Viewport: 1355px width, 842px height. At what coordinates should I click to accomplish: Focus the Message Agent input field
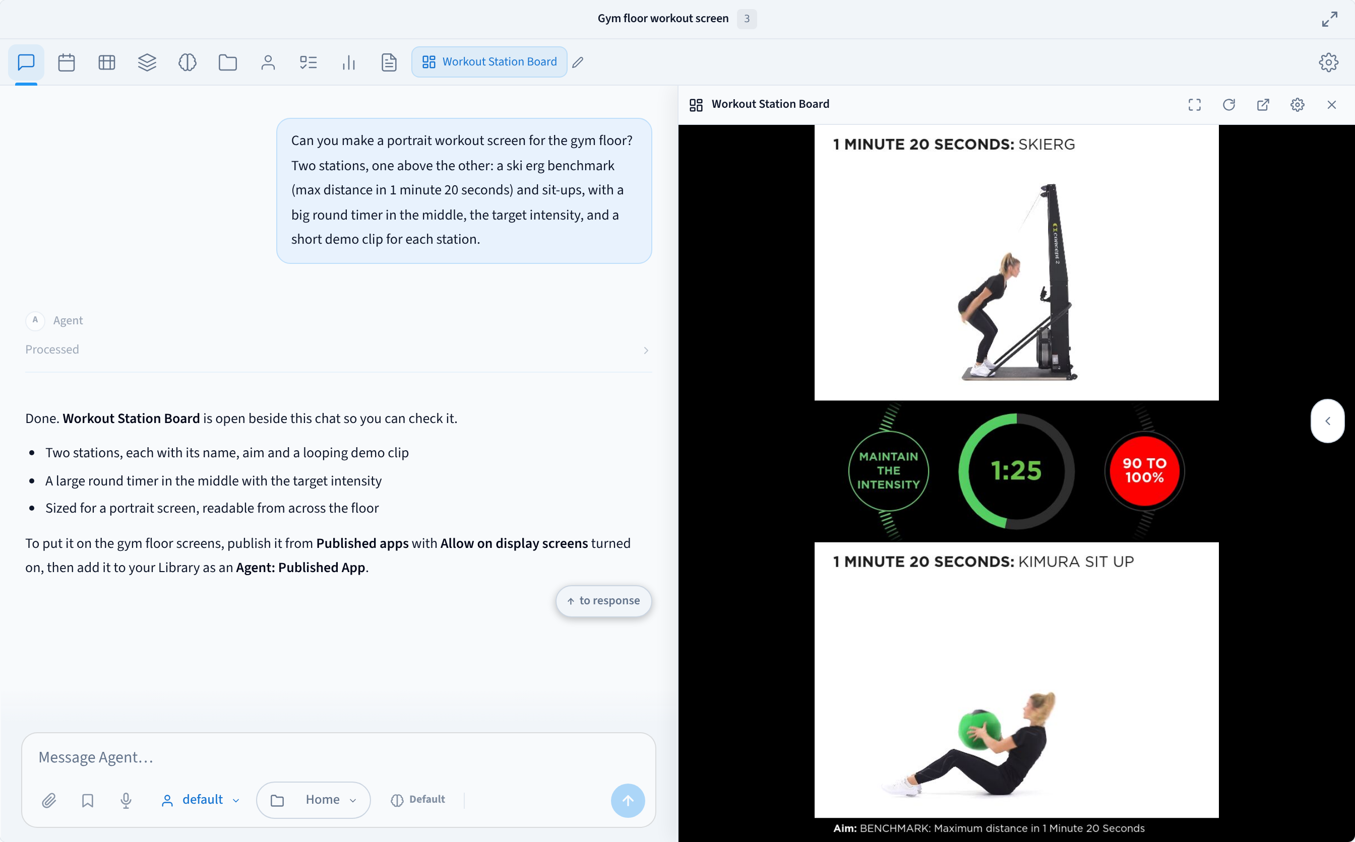(x=338, y=757)
